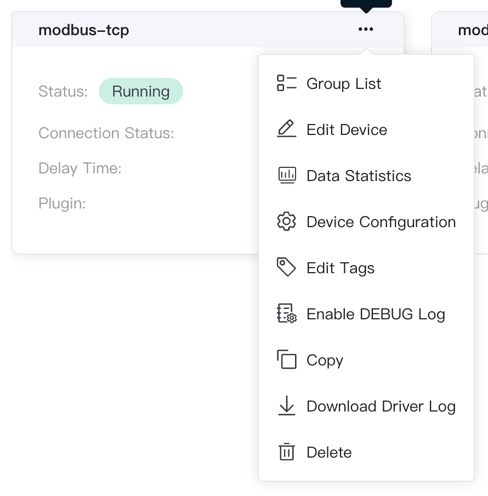The height and width of the screenshot is (496, 488).
Task: Click the Group List checklist icon
Action: click(287, 83)
